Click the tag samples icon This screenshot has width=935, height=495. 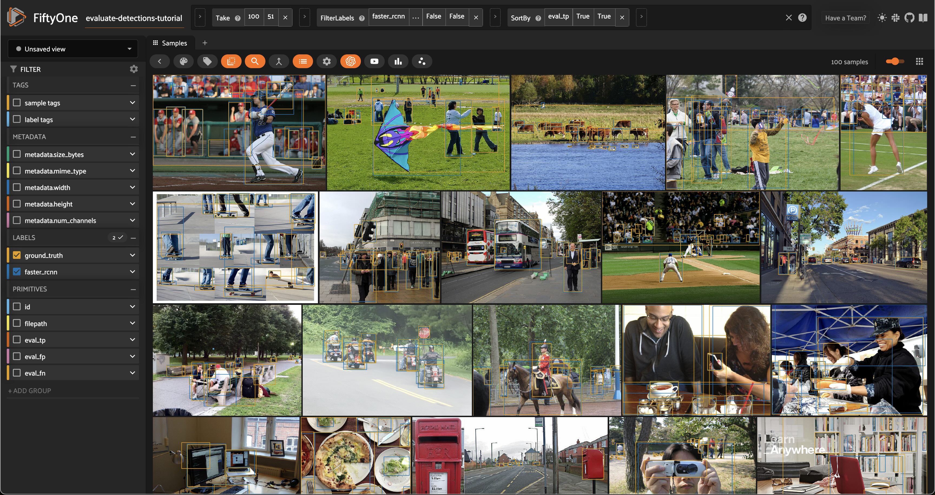click(x=207, y=61)
